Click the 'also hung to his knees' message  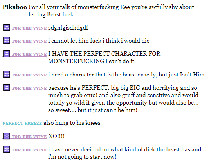tap(72, 123)
